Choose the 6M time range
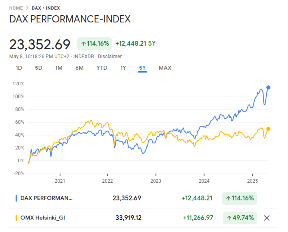 [x=79, y=68]
